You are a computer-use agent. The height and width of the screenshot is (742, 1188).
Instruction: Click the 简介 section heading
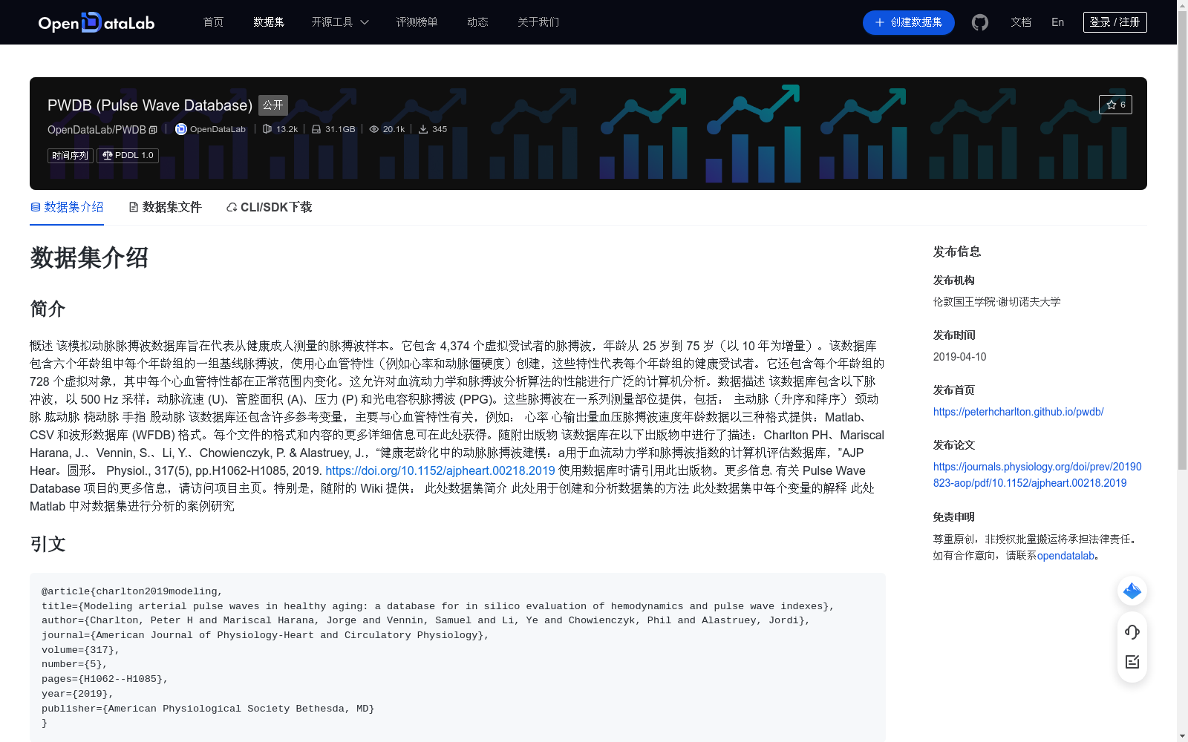[x=48, y=309]
